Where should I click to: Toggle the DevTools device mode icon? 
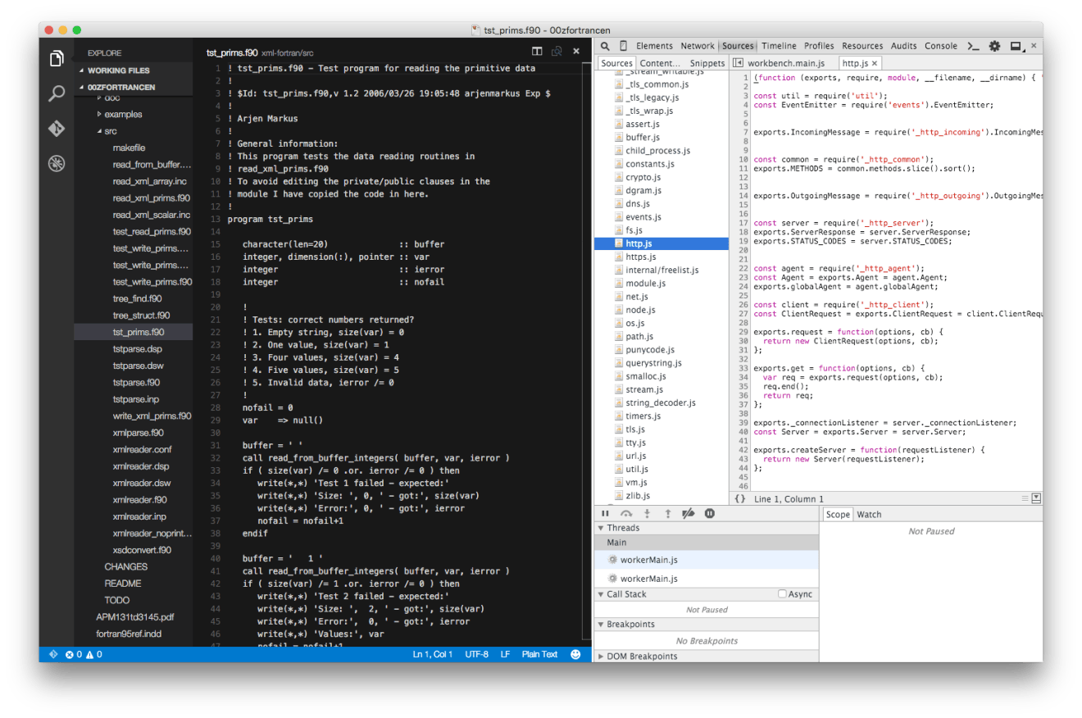623,46
